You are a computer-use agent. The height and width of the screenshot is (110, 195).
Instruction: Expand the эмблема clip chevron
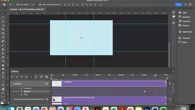(63, 82)
